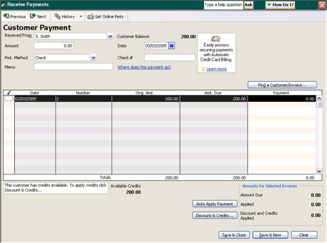Click Discount & Credits button
The image size is (327, 243).
pos(215,216)
